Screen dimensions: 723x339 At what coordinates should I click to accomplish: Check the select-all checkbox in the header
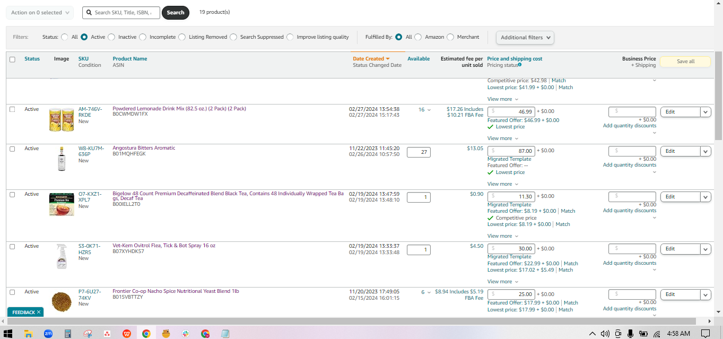click(12, 59)
